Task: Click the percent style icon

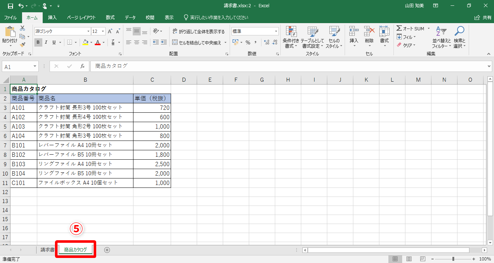Action: [248, 42]
